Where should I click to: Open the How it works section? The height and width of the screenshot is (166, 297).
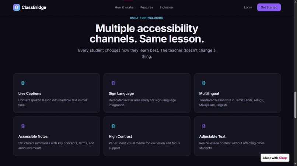pyautogui.click(x=124, y=7)
